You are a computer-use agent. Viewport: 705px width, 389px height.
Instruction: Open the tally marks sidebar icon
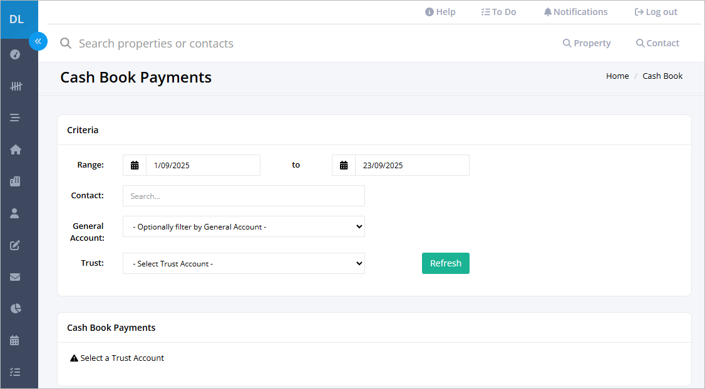coord(16,86)
